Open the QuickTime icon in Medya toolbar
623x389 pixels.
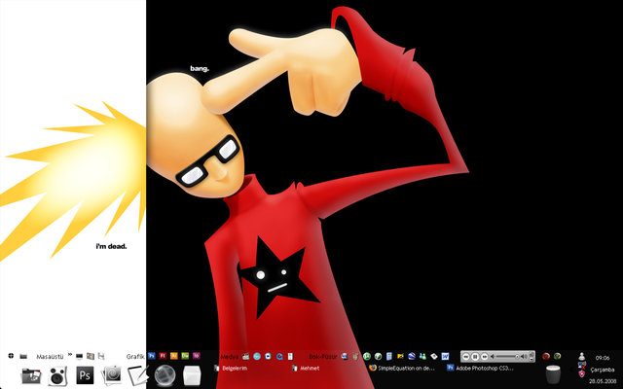tap(279, 357)
